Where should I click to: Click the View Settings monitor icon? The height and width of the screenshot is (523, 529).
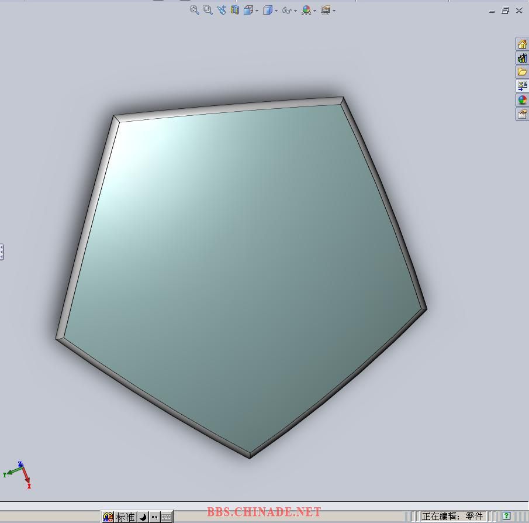[326, 10]
